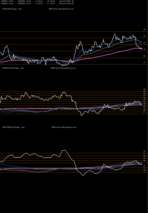
Task: Click the 9 price label on the weekly chart
Action: pos(144,112)
